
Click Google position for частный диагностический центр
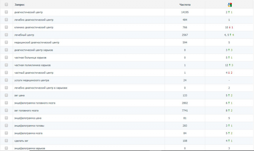click(229, 73)
